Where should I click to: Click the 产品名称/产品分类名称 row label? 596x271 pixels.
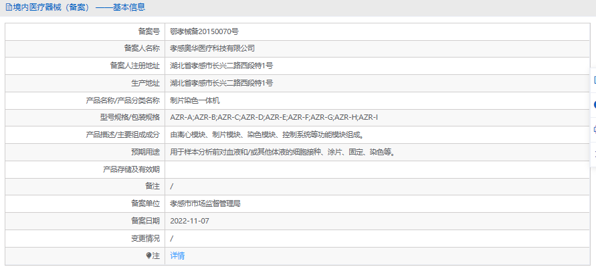point(123,100)
